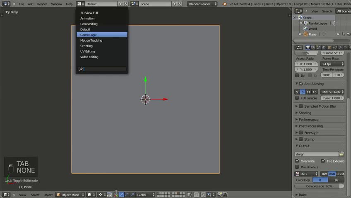The image size is (351, 198).
Task: Select the Scene properties tab icon
Action: pos(318,47)
